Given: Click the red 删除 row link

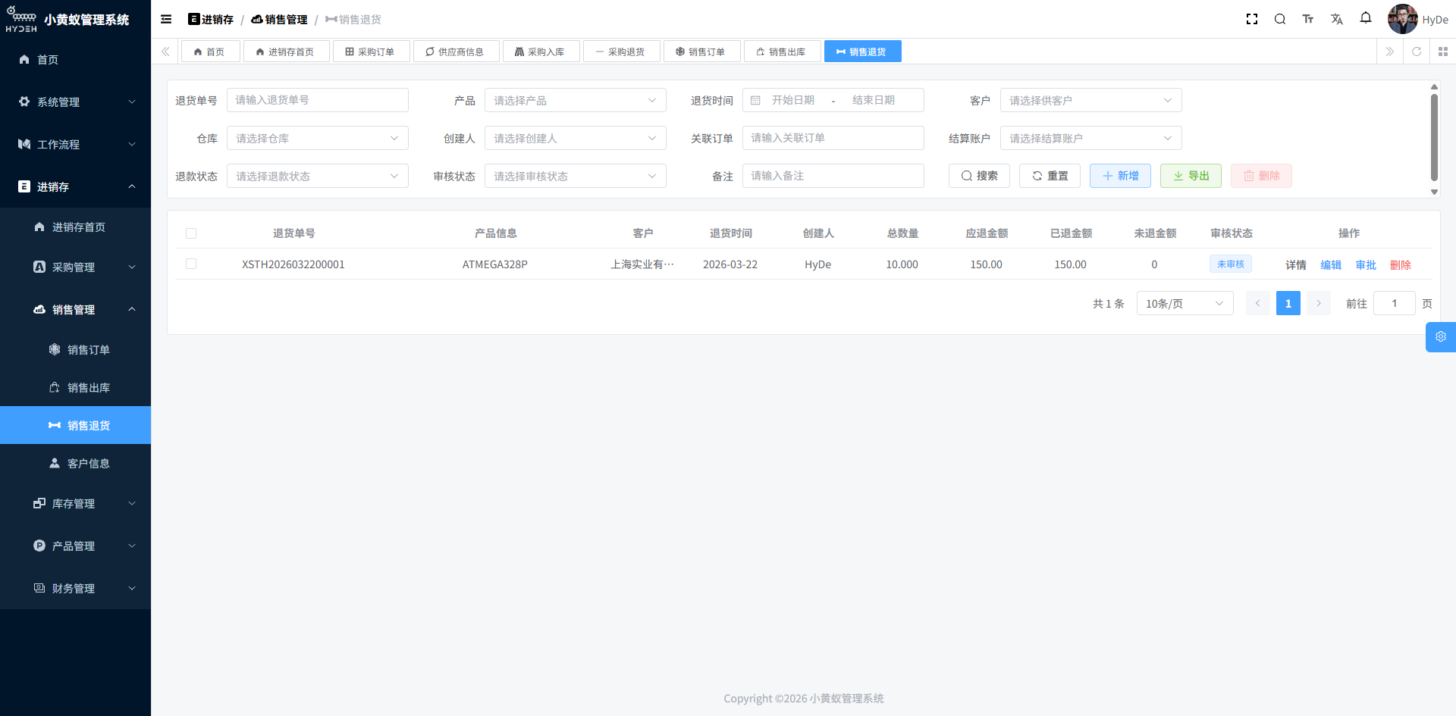Looking at the screenshot, I should (1401, 264).
